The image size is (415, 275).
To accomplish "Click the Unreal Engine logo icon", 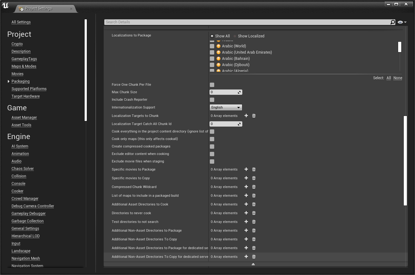I will pos(5,6).
